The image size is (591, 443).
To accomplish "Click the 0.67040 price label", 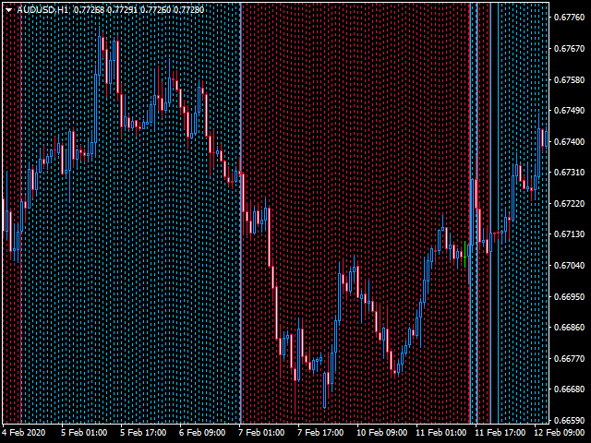I will point(569,265).
